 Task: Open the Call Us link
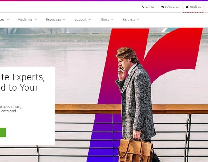click(148, 7)
